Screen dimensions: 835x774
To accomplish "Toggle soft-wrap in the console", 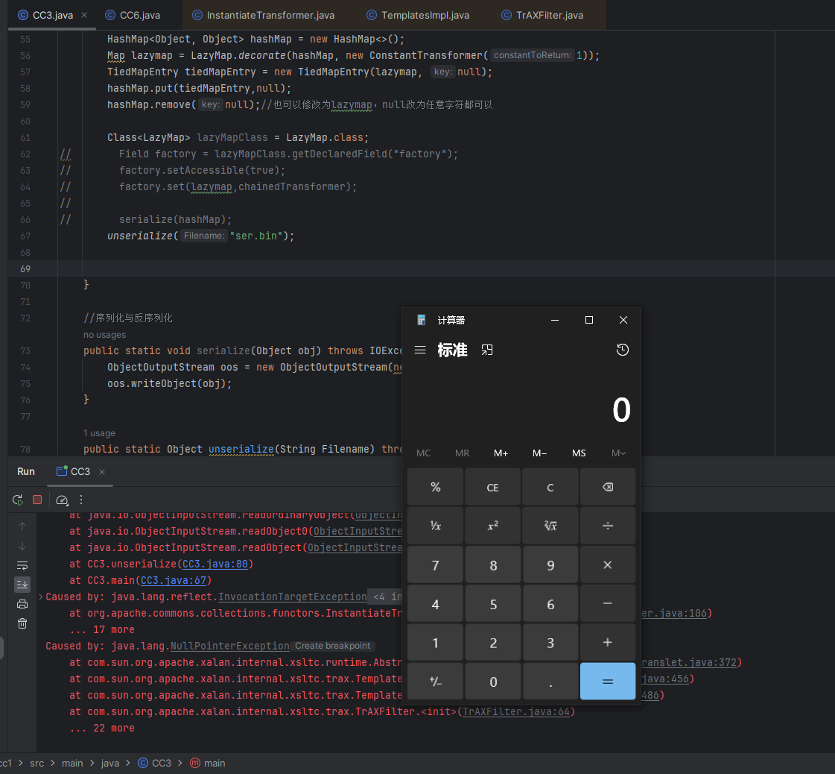I will [22, 565].
